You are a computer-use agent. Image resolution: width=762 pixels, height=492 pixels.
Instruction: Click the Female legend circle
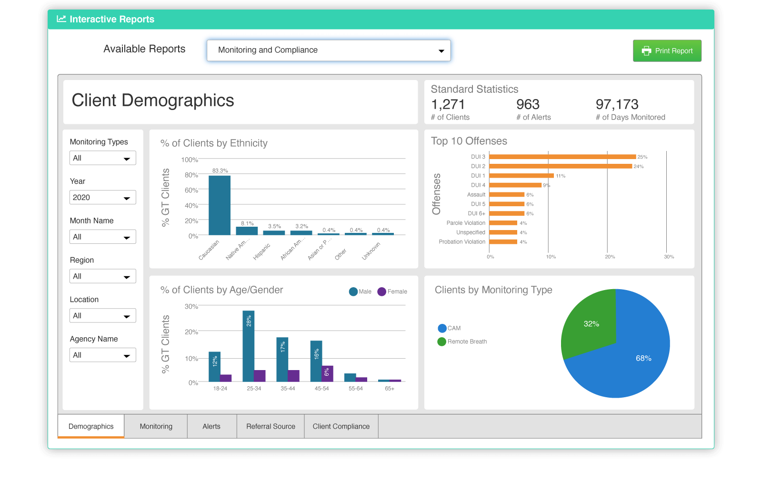tap(381, 291)
